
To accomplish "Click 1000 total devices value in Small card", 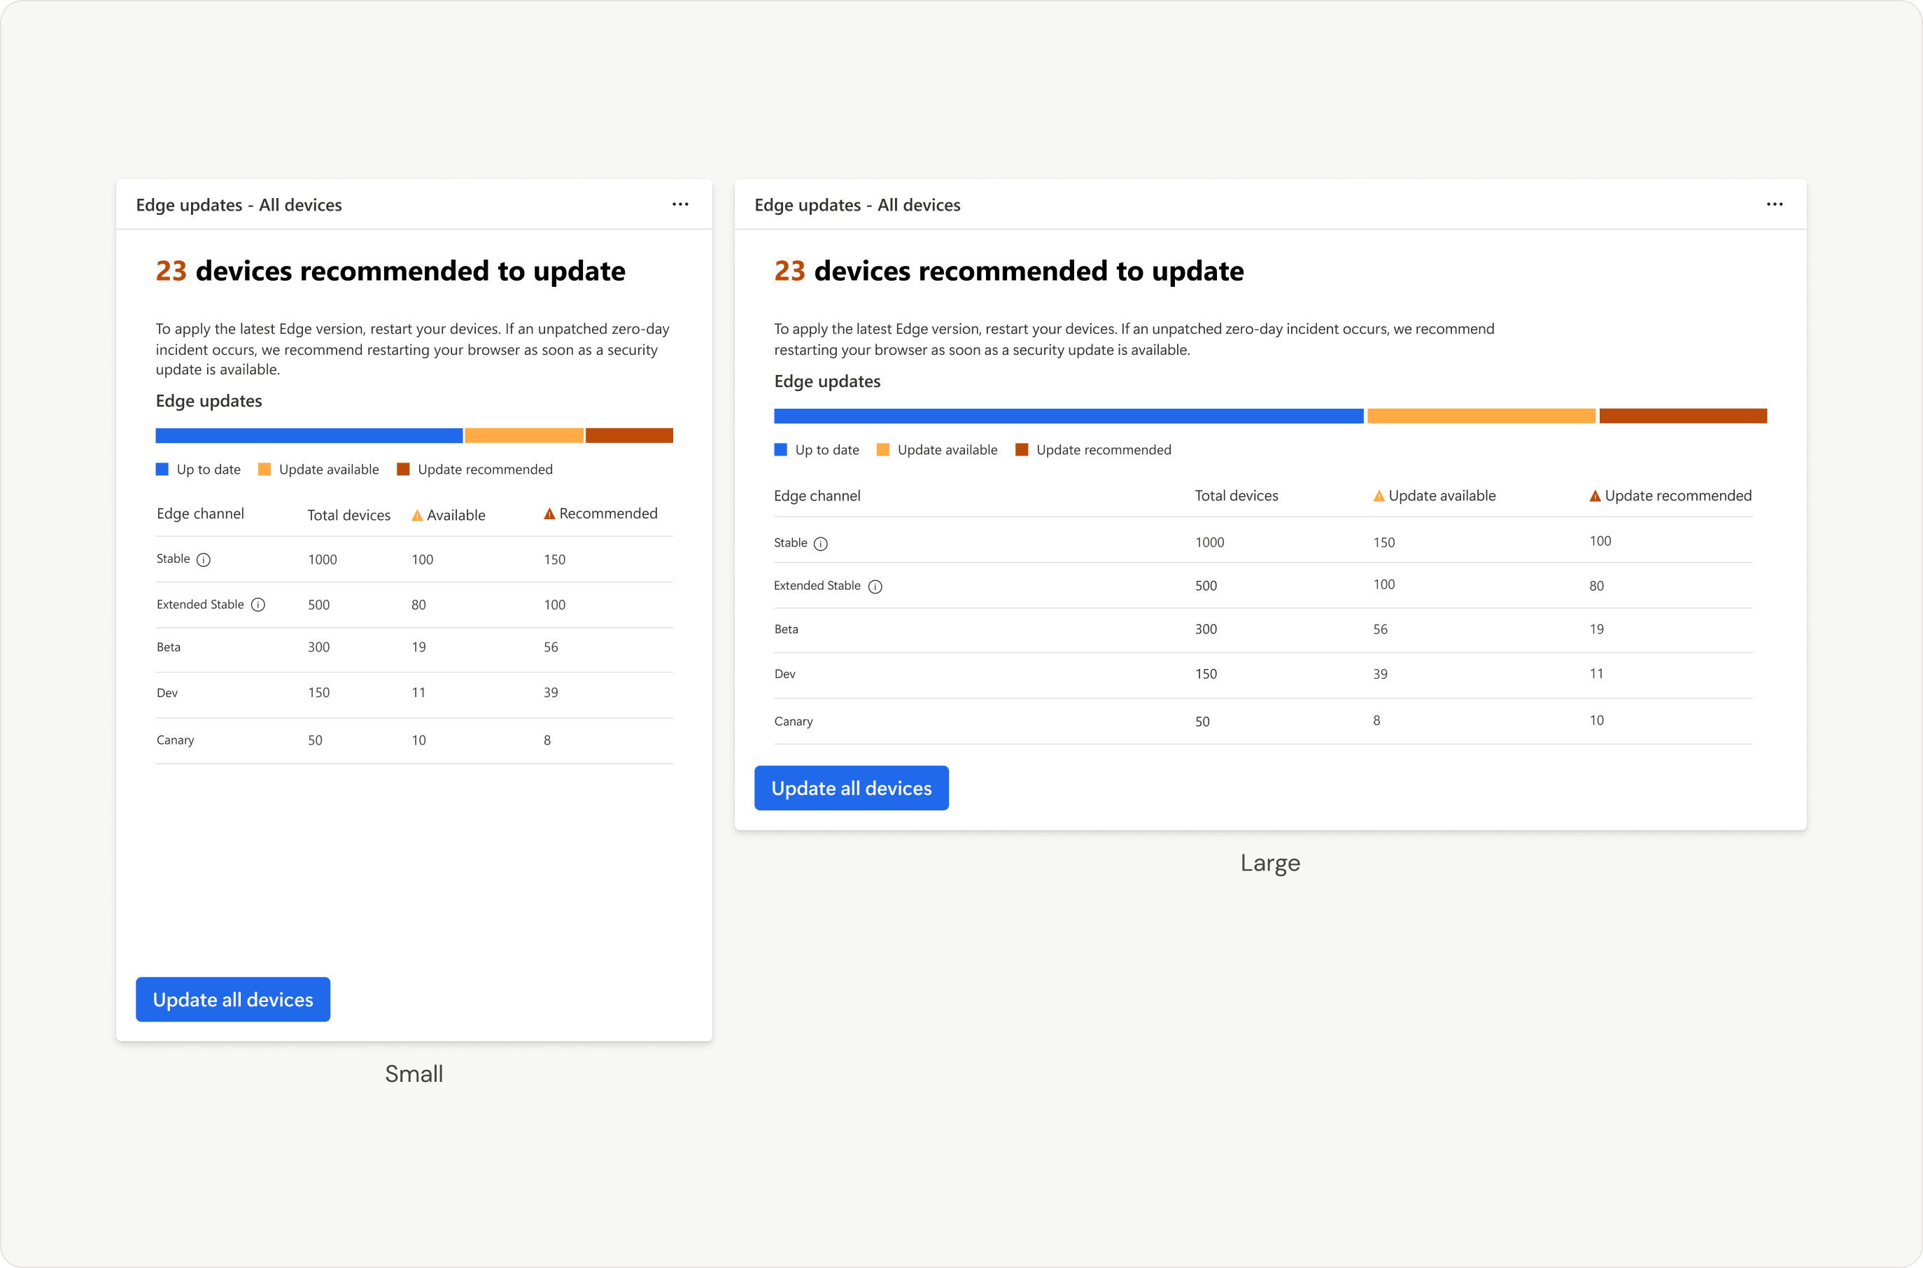I will tap(322, 560).
